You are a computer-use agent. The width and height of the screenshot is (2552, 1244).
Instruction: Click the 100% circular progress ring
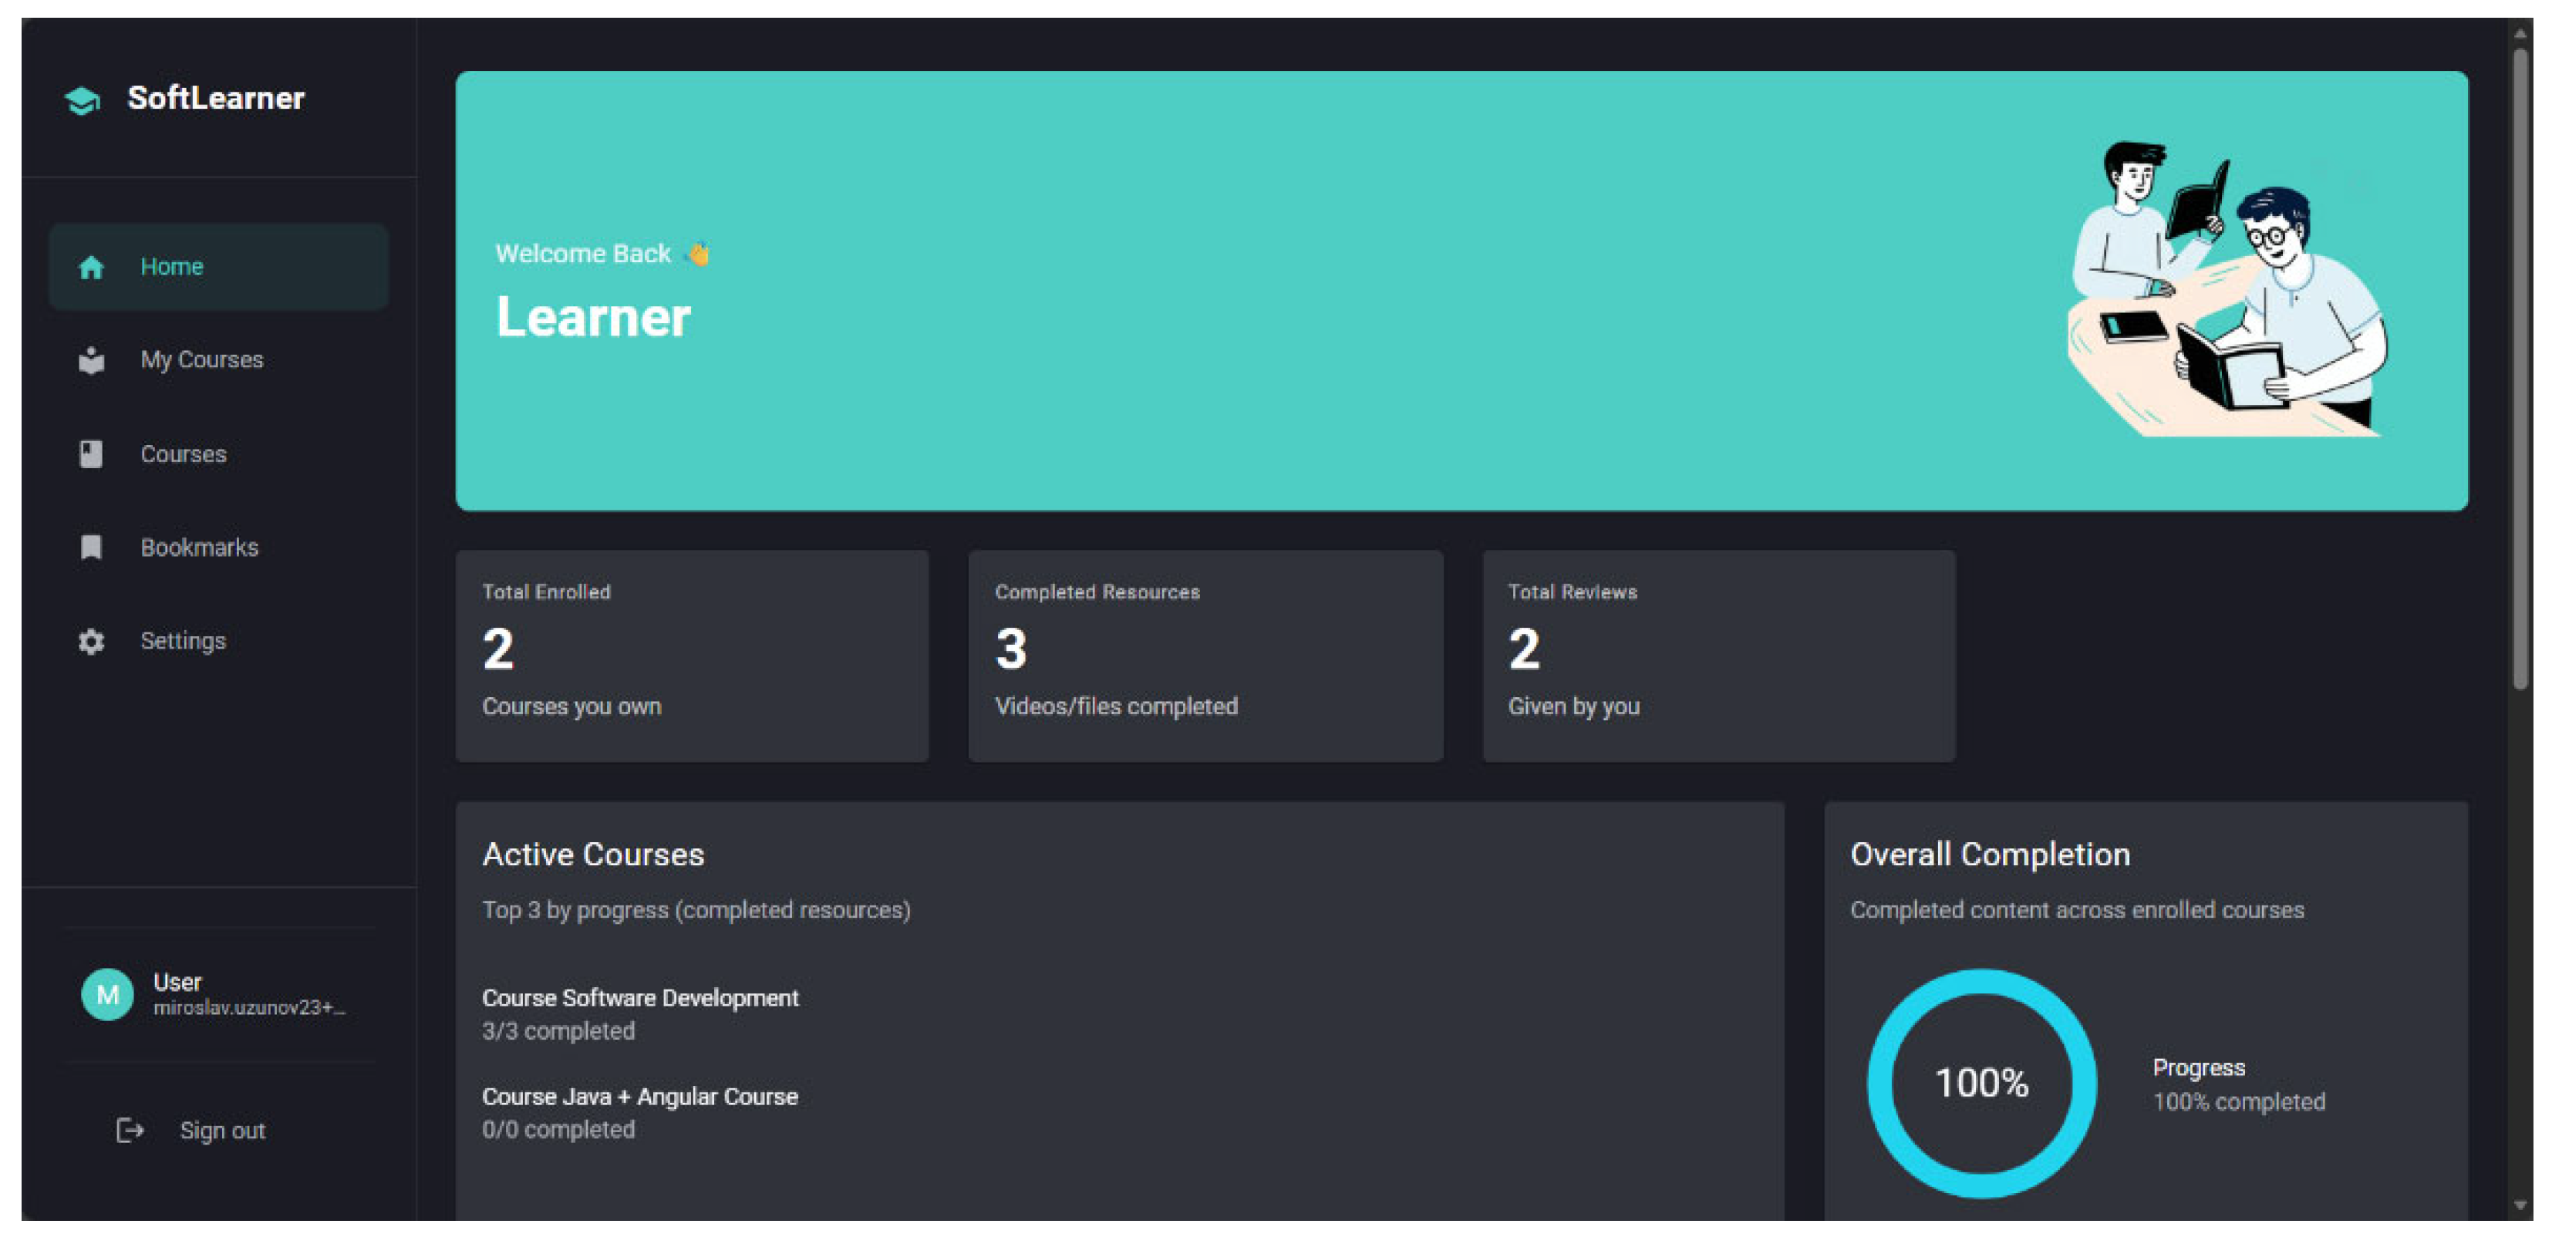[1981, 1083]
